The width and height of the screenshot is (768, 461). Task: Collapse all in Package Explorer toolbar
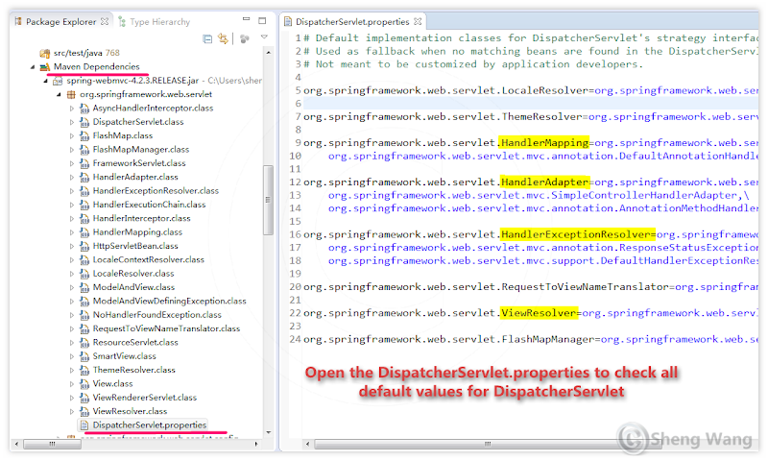[207, 38]
